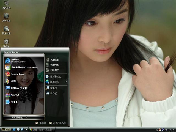
Task: Click IE quick launch icon on taskbar
Action: (14, 130)
